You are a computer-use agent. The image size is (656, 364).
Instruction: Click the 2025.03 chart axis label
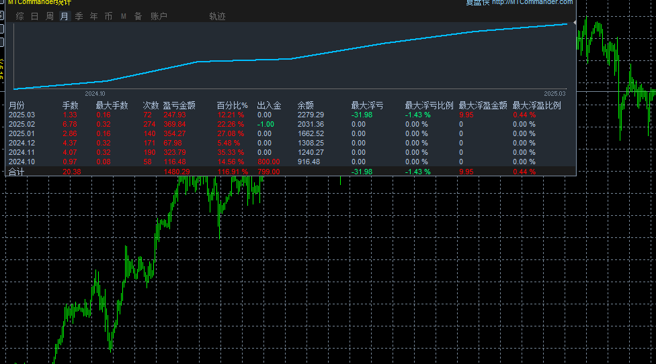tap(555, 94)
